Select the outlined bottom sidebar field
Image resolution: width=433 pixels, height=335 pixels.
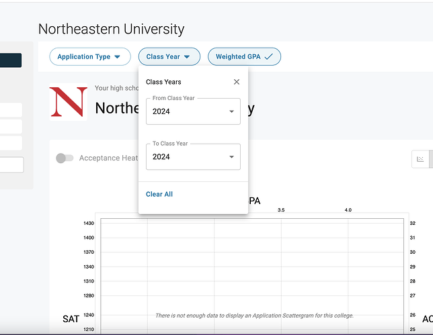tap(11, 164)
